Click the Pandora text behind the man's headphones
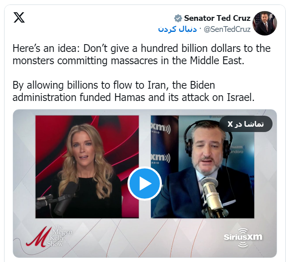Image resolution: width=291 pixels, height=262 pixels. pos(236,152)
